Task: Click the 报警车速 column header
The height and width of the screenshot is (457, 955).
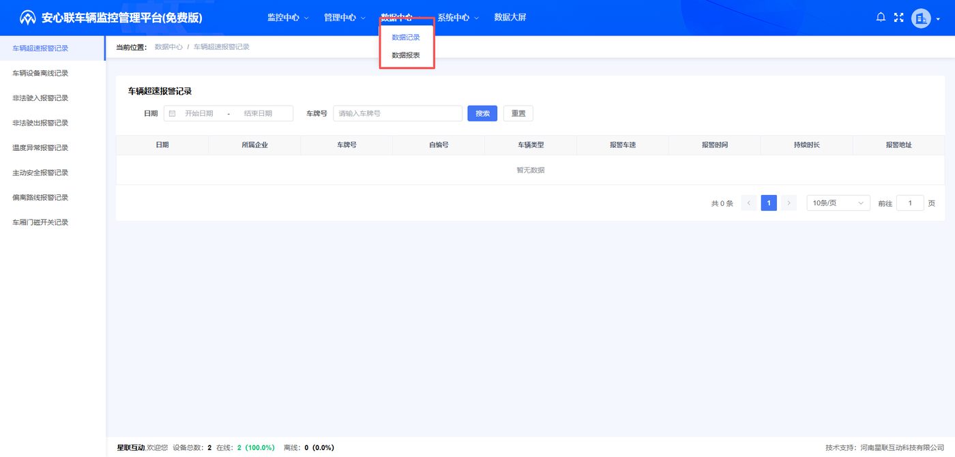Action: pyautogui.click(x=623, y=145)
